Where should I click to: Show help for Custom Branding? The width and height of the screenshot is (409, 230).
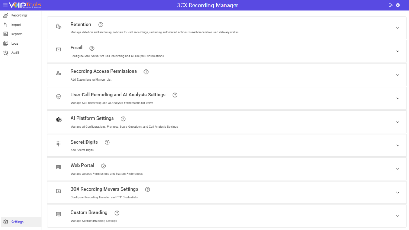(x=117, y=213)
